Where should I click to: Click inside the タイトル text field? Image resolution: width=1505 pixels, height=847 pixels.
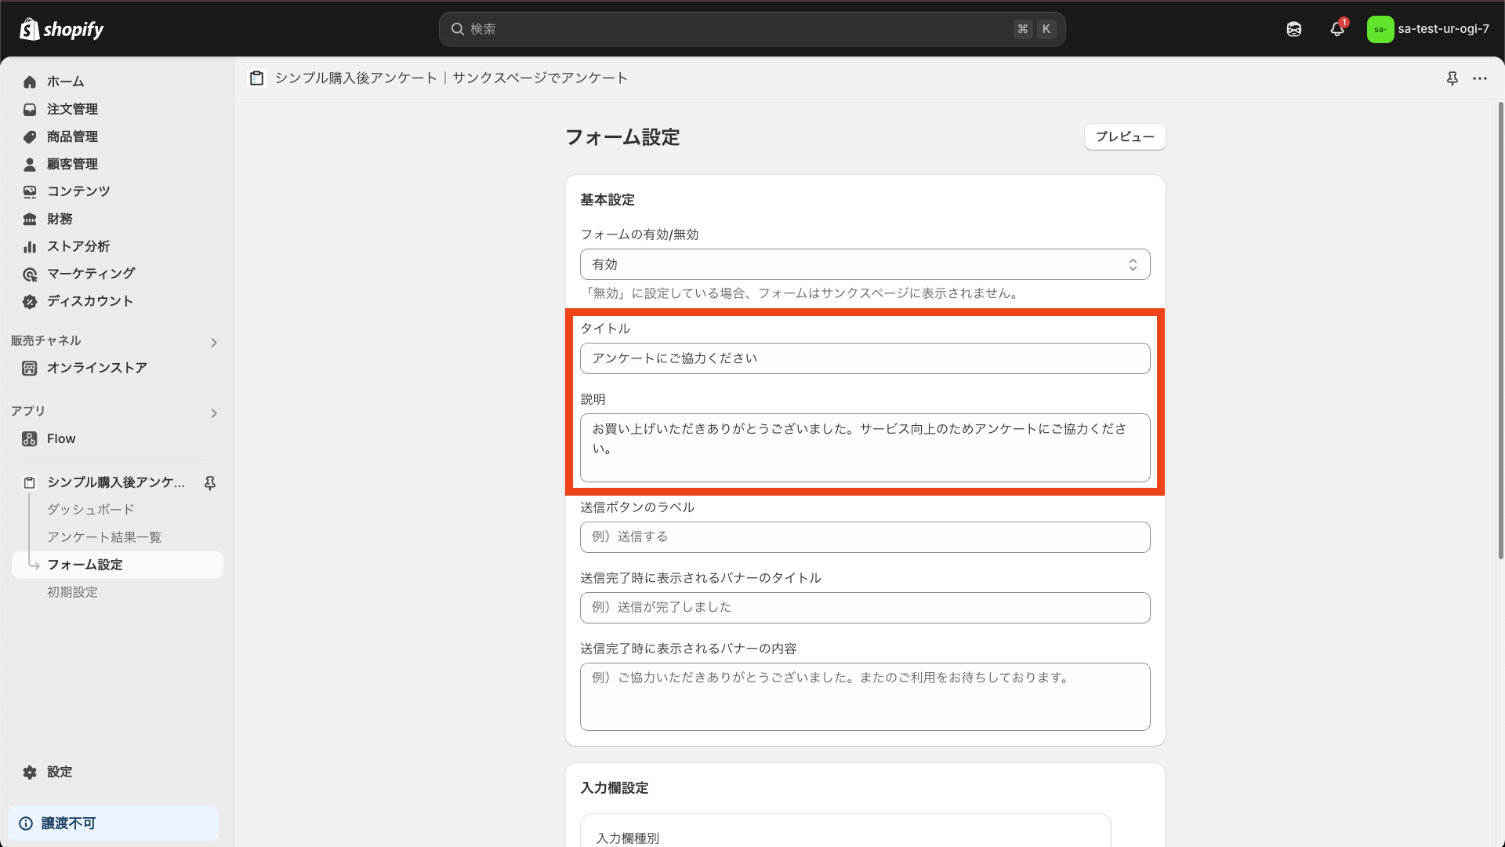point(865,358)
